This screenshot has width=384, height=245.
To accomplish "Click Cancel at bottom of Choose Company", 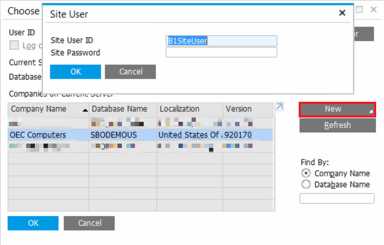I will [89, 223].
